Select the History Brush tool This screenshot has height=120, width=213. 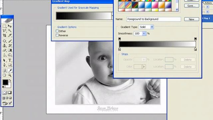coord(10,46)
